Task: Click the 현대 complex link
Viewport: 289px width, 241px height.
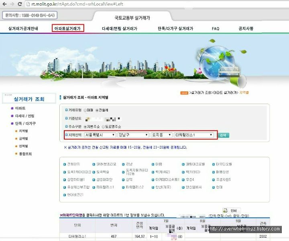Action: pos(219,187)
